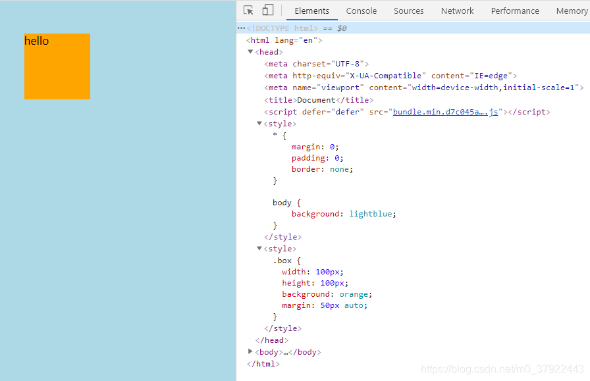Select the orange hello box on the page
This screenshot has width=590, height=381.
(x=57, y=66)
